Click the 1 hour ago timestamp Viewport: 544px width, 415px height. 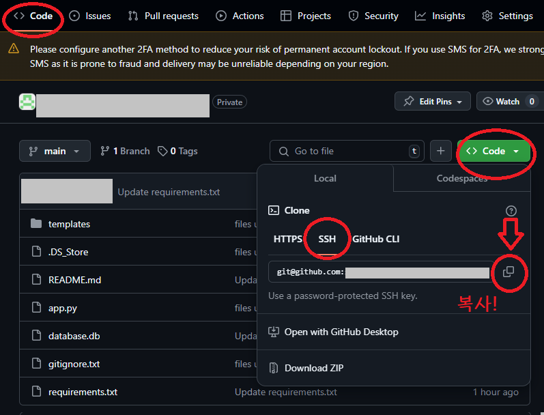(x=496, y=392)
